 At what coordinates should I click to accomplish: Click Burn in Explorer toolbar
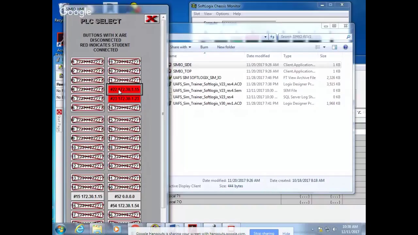[x=204, y=47]
